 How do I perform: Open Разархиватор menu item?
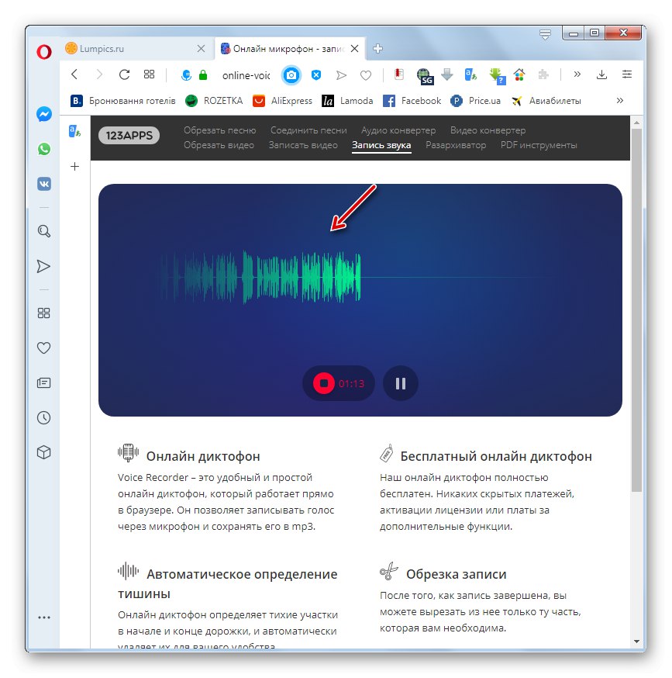tap(456, 145)
